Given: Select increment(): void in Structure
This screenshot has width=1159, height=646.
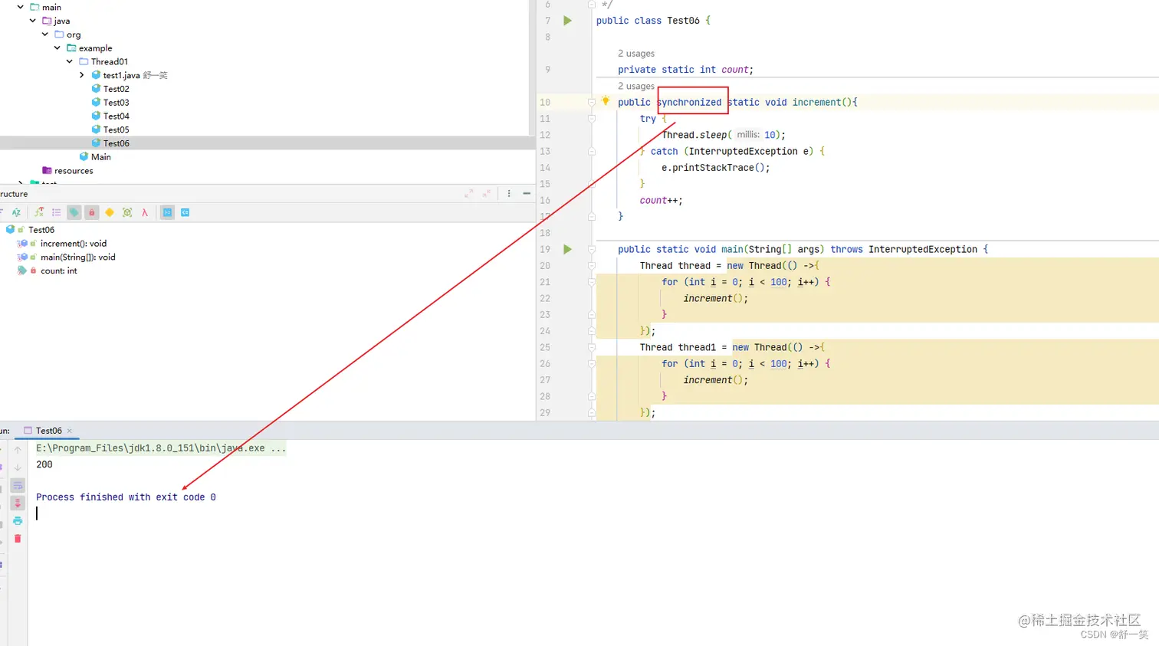Looking at the screenshot, I should (74, 244).
